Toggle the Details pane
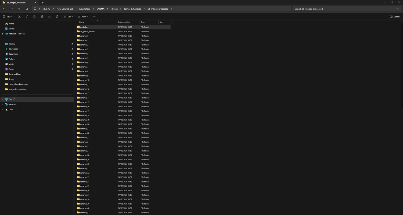 (x=395, y=17)
